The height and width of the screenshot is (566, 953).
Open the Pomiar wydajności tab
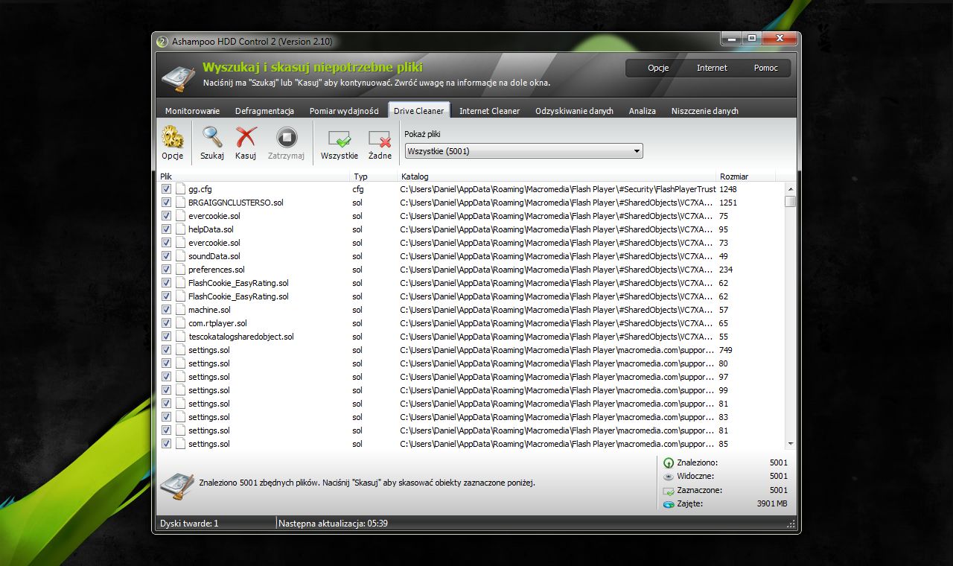(344, 111)
